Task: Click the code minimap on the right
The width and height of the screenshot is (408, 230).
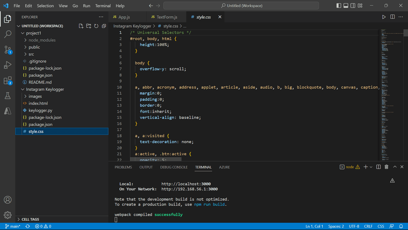Action: [x=392, y=95]
